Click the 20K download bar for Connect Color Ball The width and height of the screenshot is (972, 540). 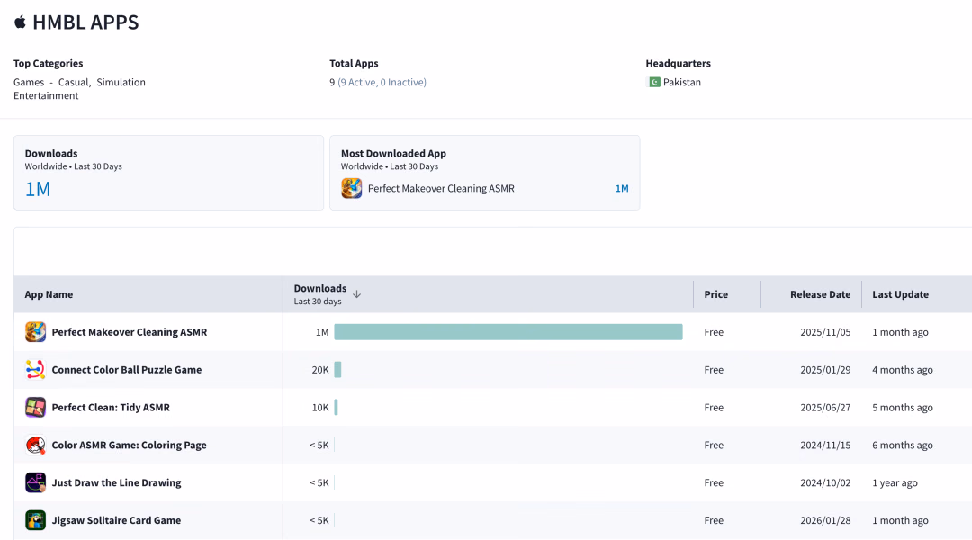[337, 370]
